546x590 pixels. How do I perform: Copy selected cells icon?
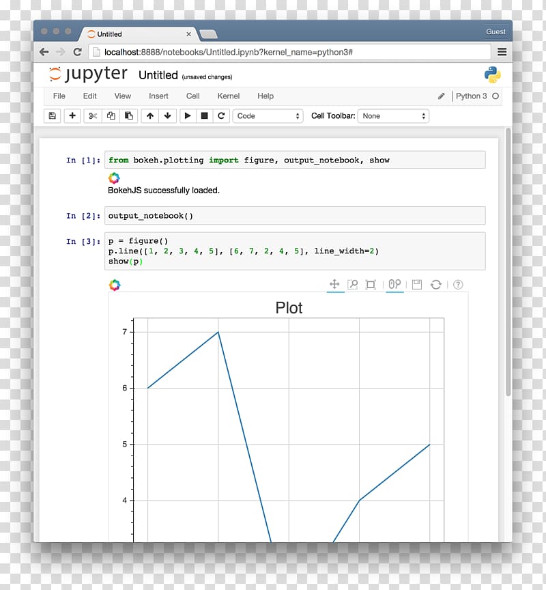point(111,116)
